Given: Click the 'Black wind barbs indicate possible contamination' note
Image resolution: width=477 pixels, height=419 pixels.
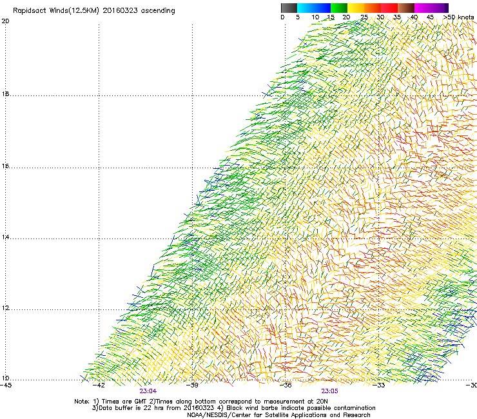Looking at the screenshot, I should coord(301,408).
